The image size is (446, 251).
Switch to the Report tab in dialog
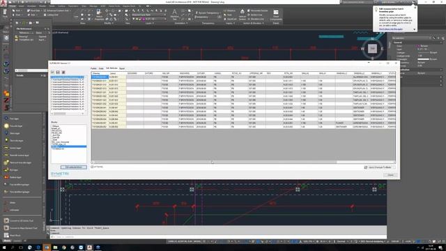122,68
